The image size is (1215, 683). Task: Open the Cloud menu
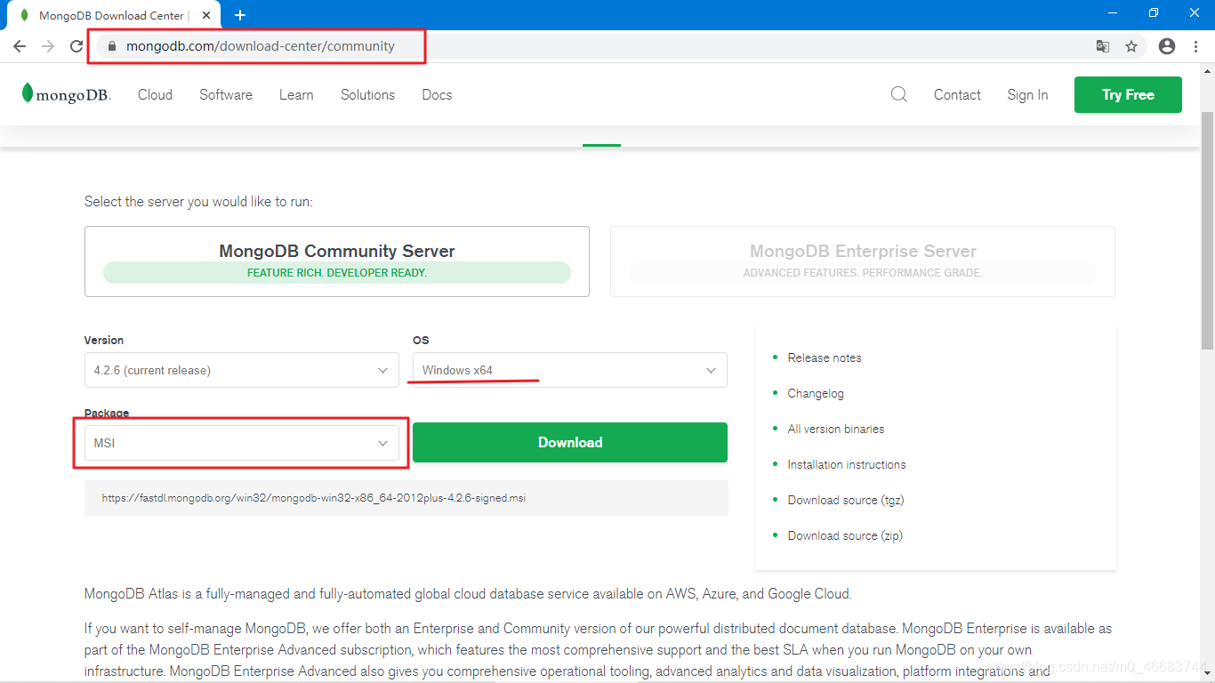point(155,94)
